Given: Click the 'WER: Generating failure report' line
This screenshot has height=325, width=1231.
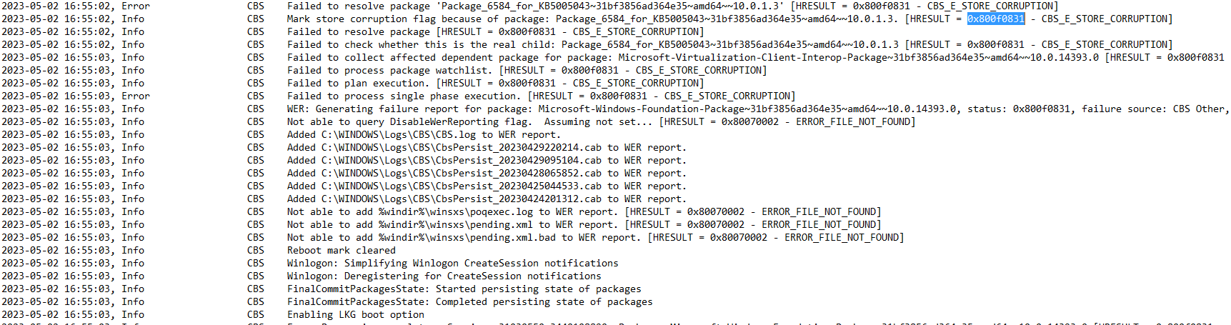Looking at the screenshot, I should point(758,109).
